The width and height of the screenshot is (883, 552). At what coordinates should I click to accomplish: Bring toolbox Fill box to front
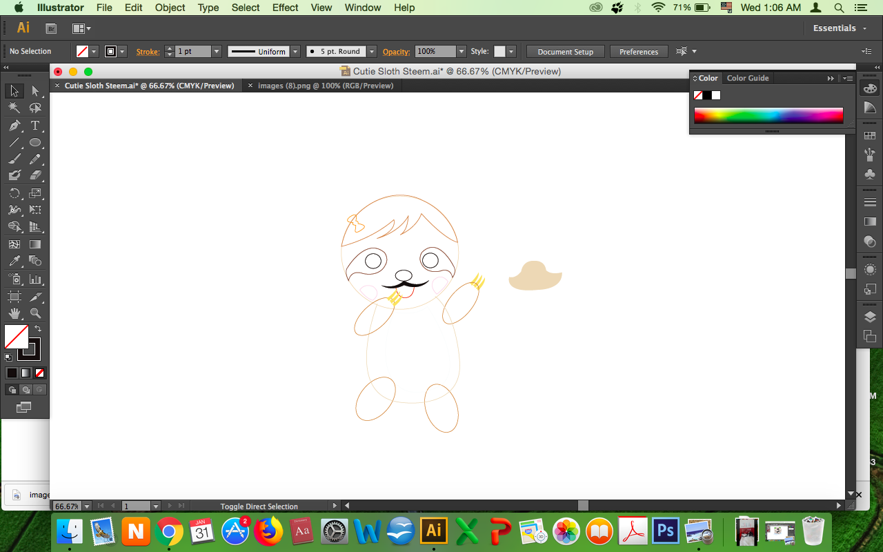(17, 337)
